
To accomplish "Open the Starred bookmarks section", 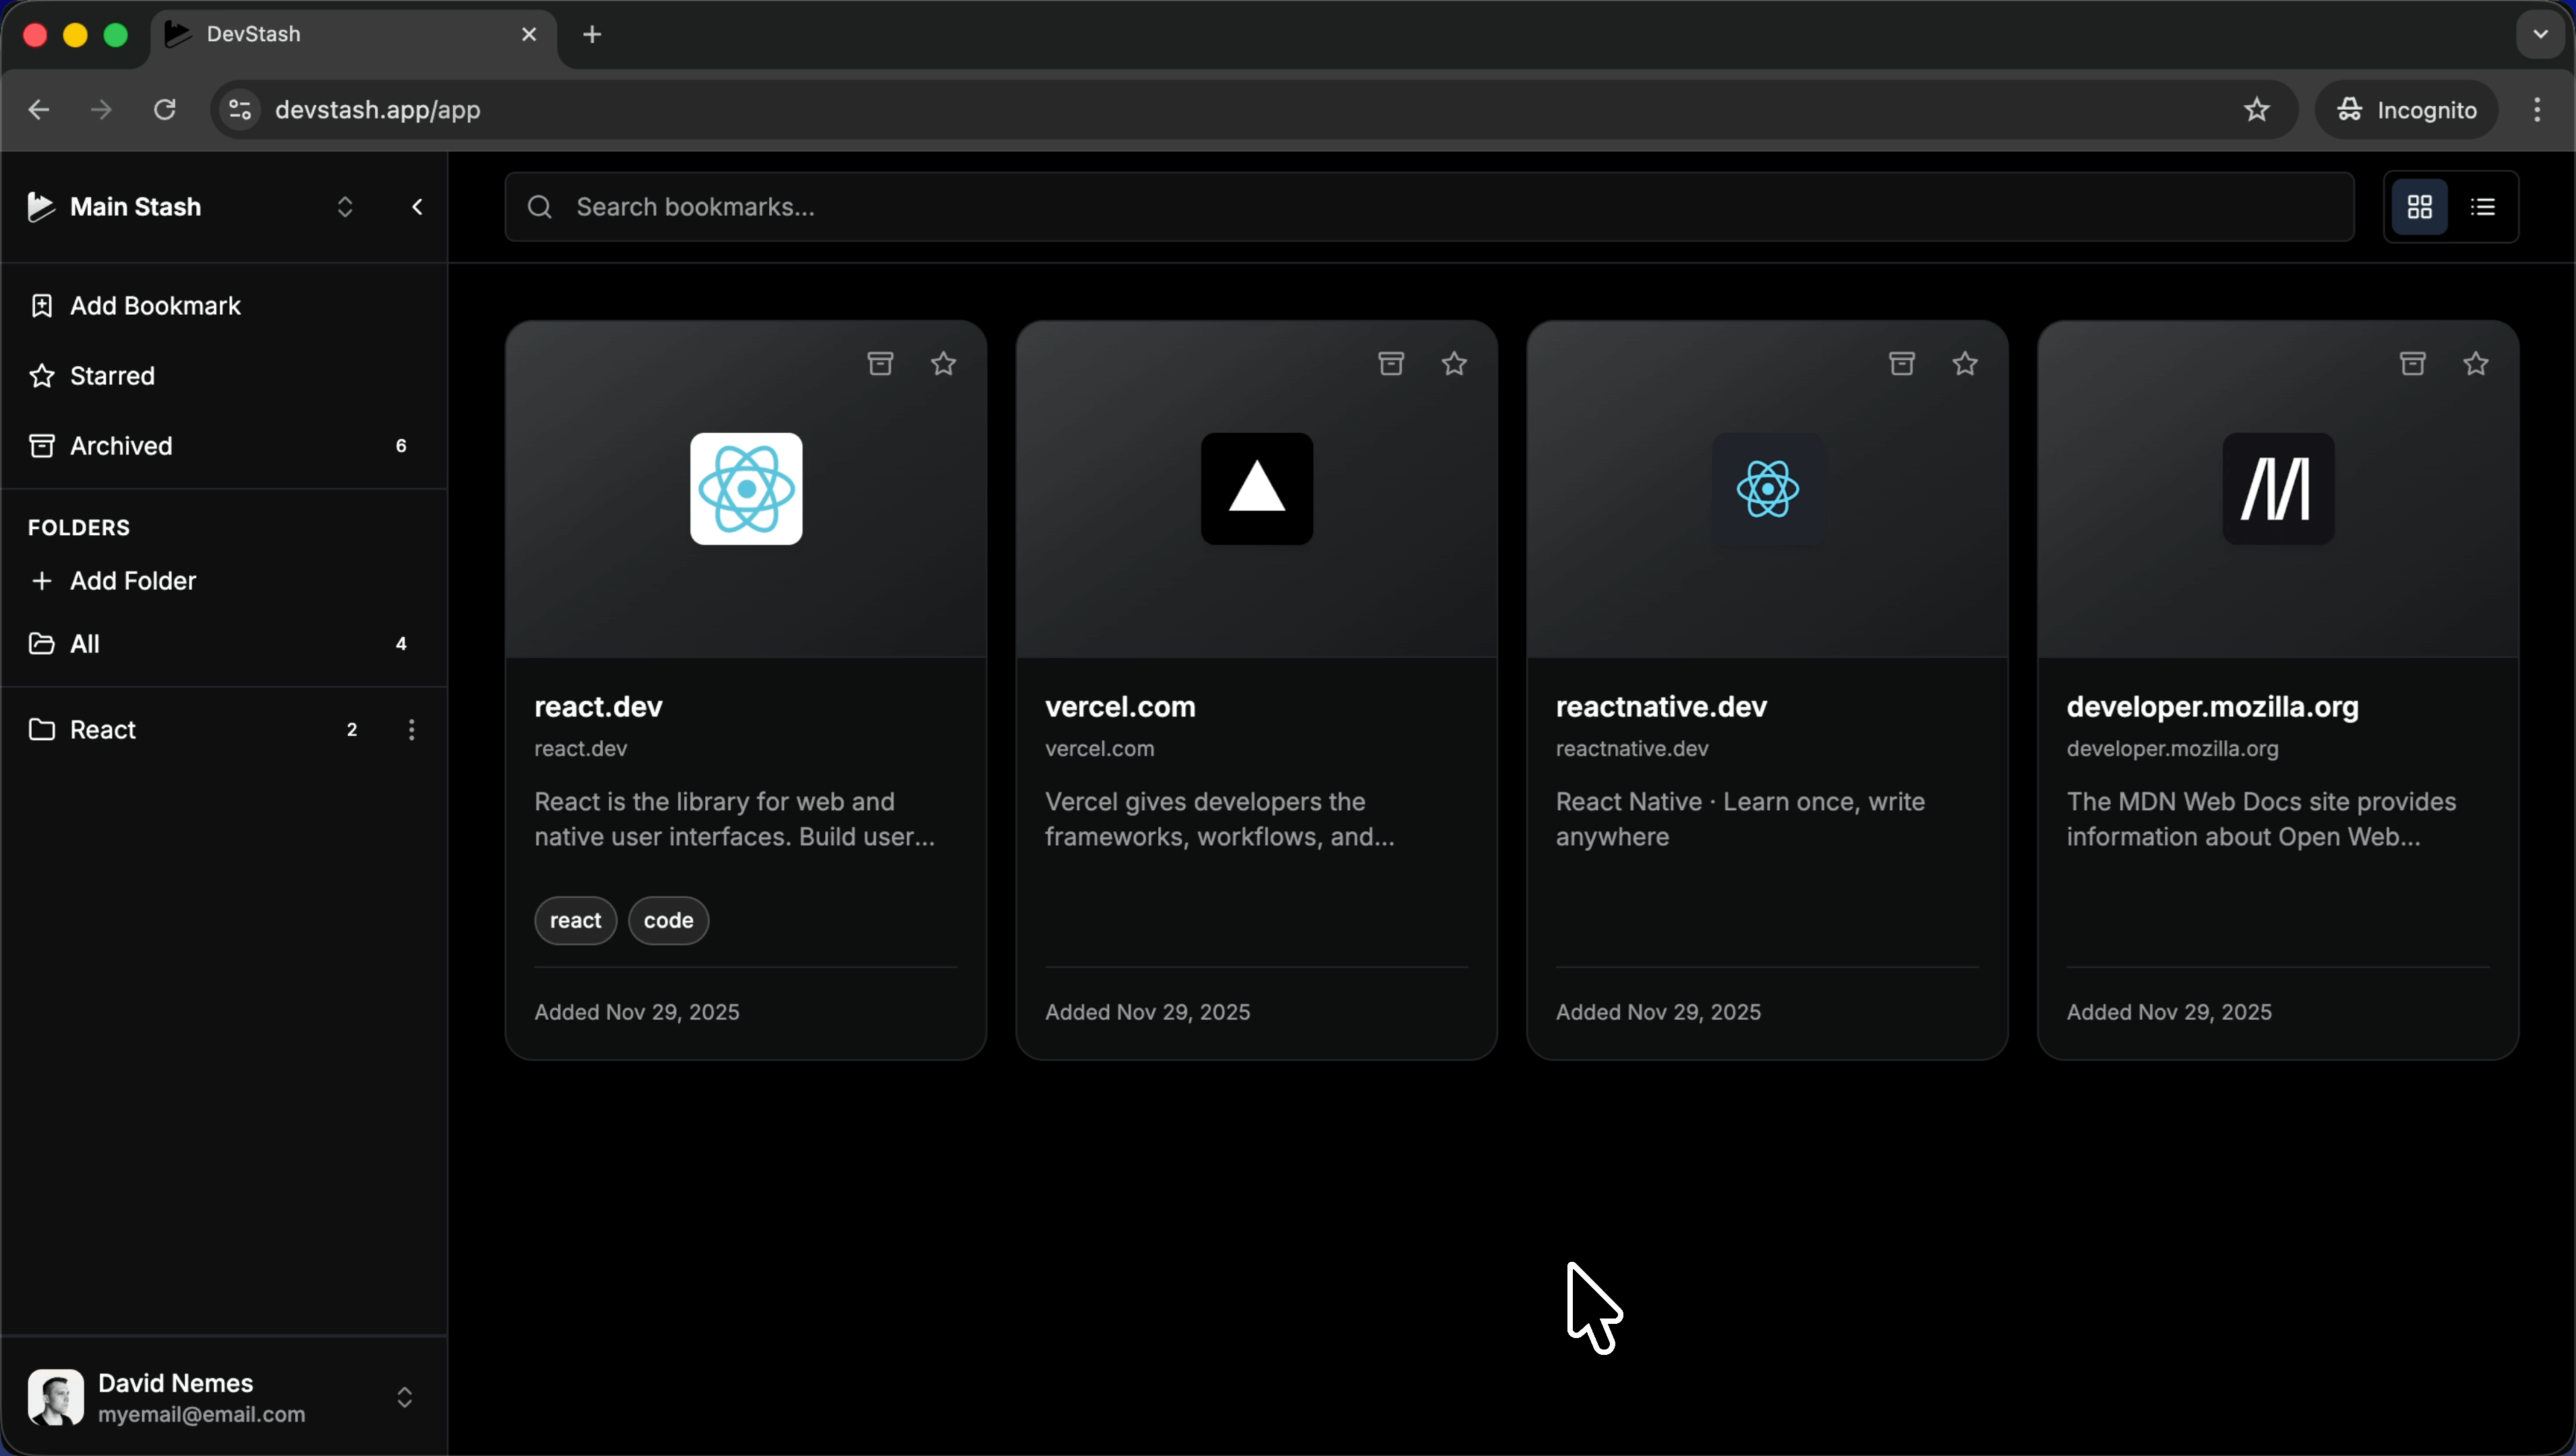I will (x=112, y=376).
